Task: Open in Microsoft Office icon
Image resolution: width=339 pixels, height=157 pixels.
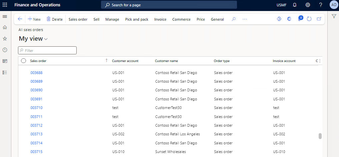Action: [289, 19]
